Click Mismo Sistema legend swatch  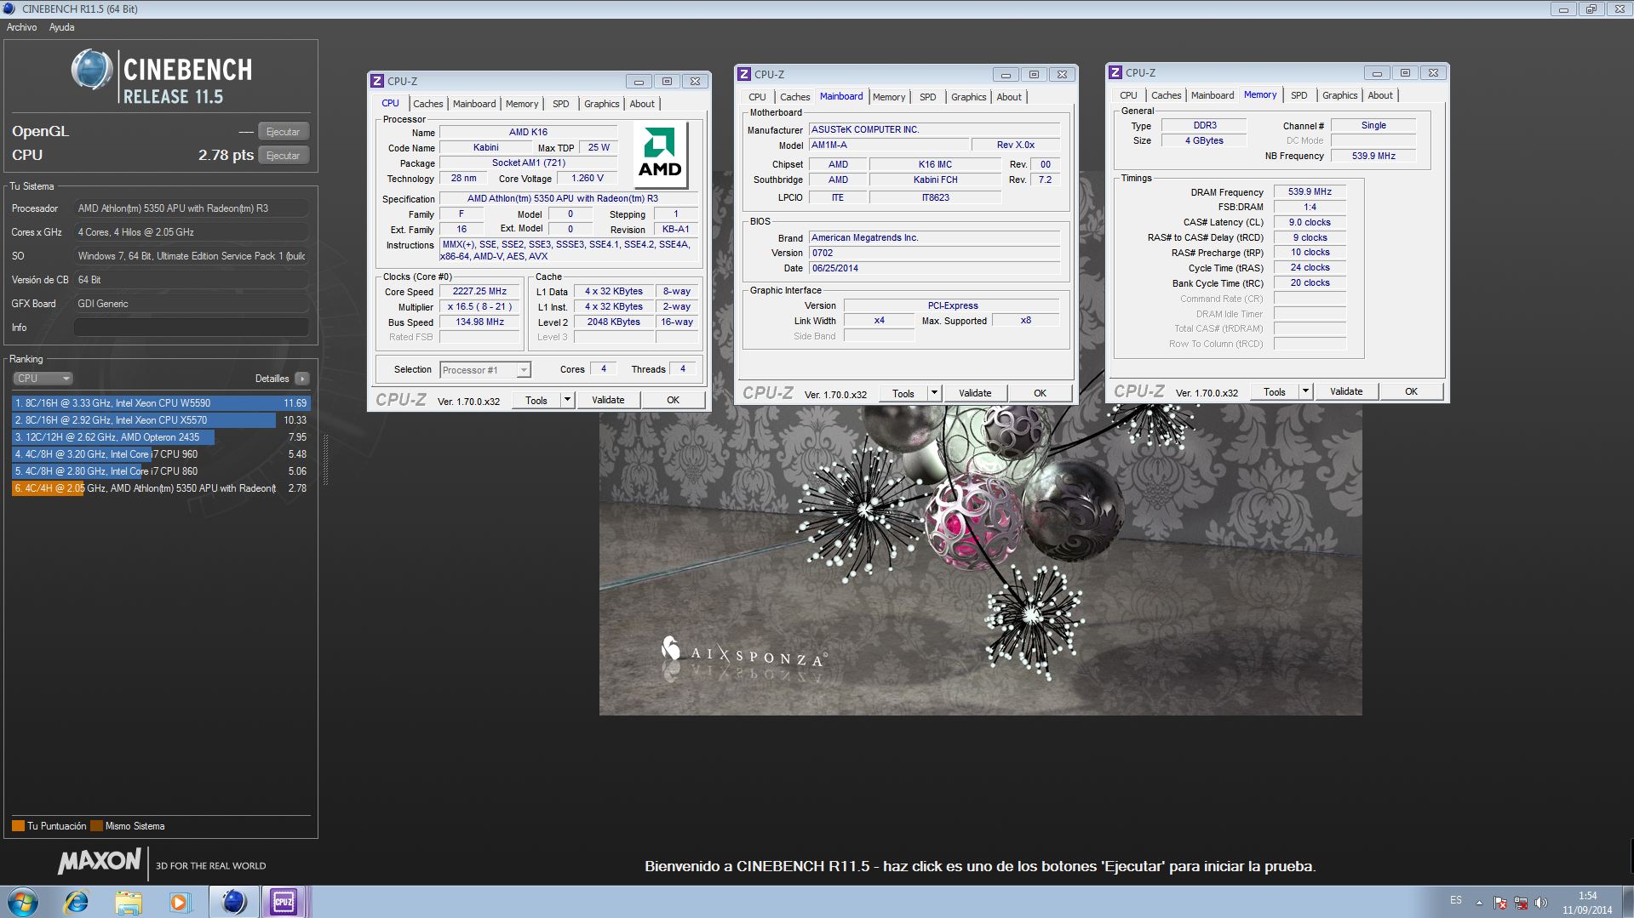[96, 826]
